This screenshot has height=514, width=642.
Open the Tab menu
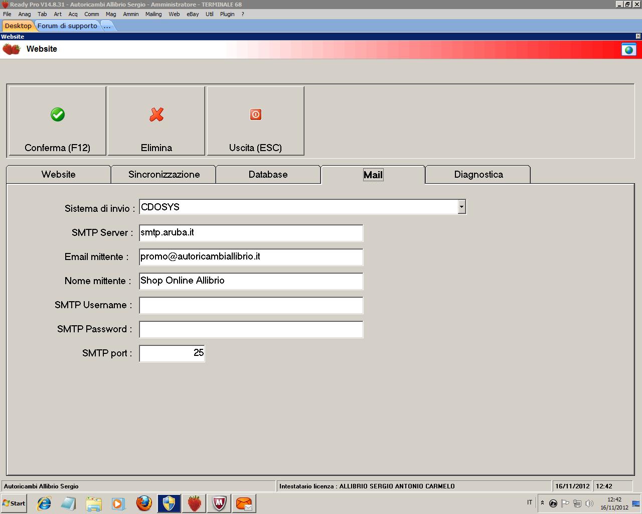click(42, 14)
